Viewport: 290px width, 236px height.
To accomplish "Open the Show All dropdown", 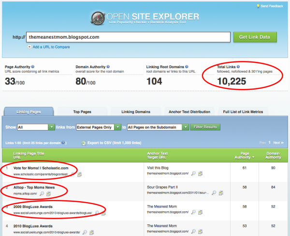I will tap(36, 127).
